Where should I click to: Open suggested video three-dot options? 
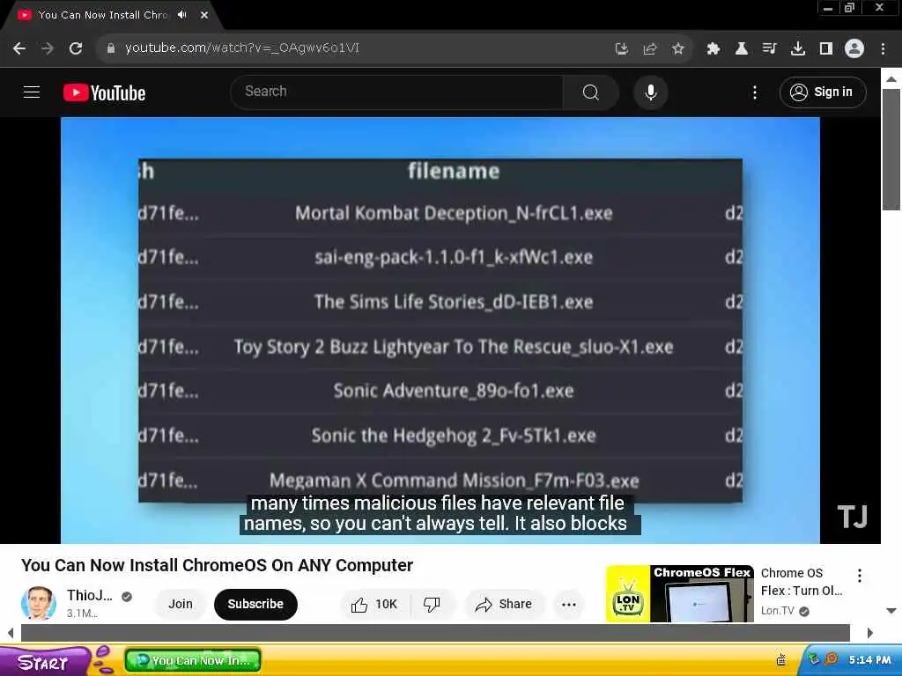pyautogui.click(x=860, y=576)
